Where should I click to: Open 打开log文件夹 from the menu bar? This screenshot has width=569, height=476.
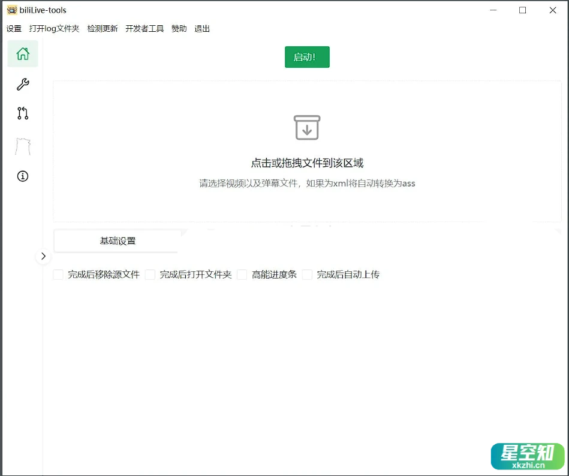[x=55, y=28]
